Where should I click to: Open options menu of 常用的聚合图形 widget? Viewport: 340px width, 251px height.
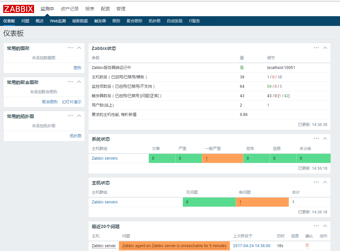(x=70, y=82)
